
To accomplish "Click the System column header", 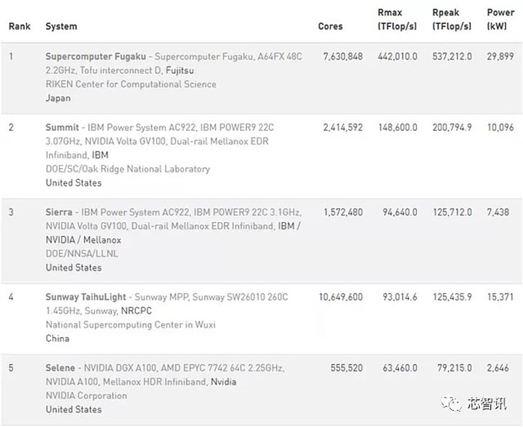I will pyautogui.click(x=61, y=27).
